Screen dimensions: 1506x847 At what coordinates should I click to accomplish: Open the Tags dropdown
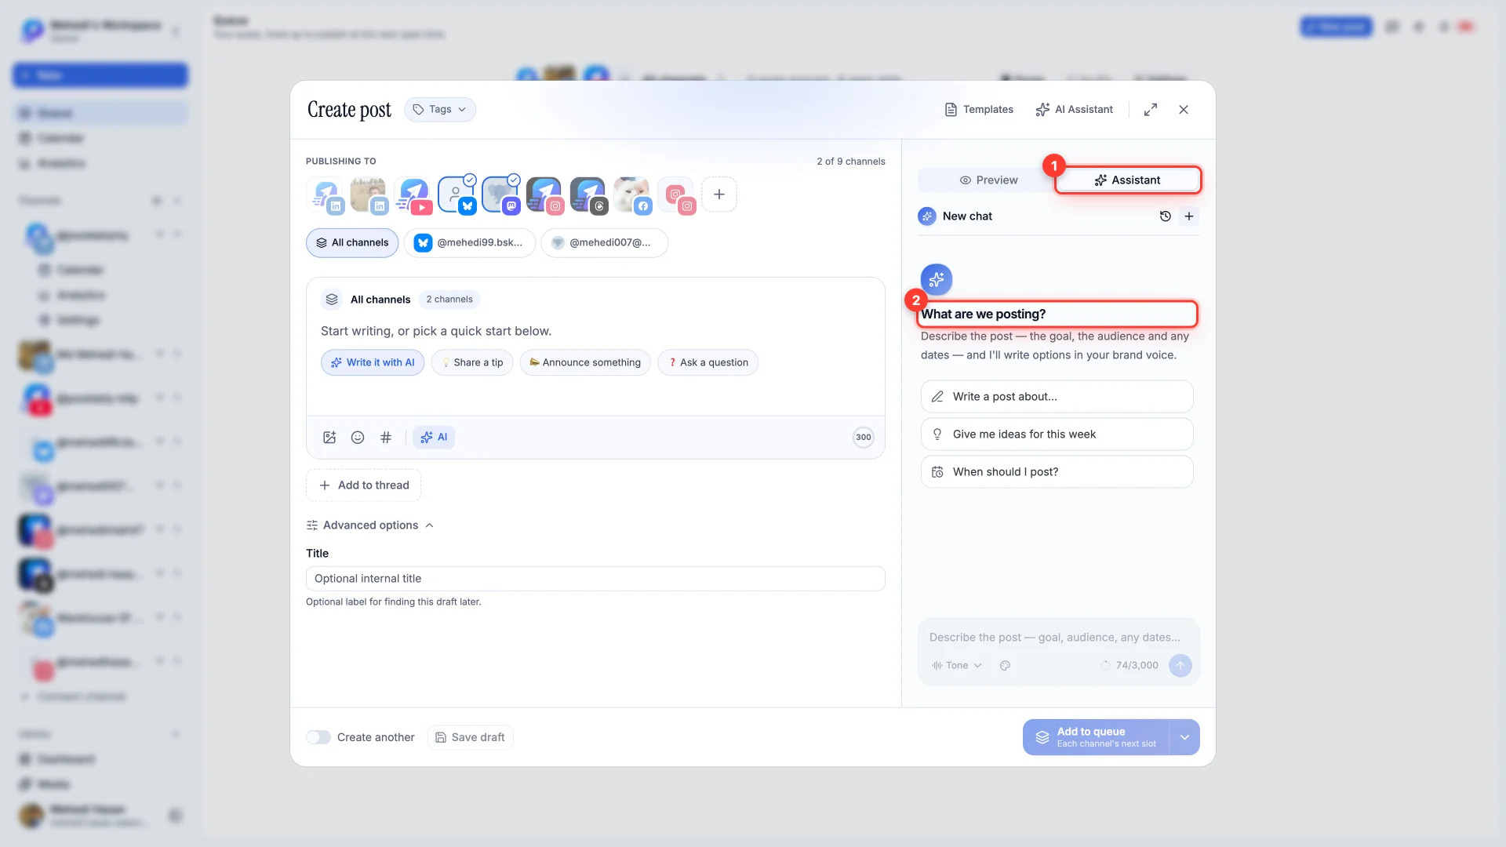[x=440, y=110]
